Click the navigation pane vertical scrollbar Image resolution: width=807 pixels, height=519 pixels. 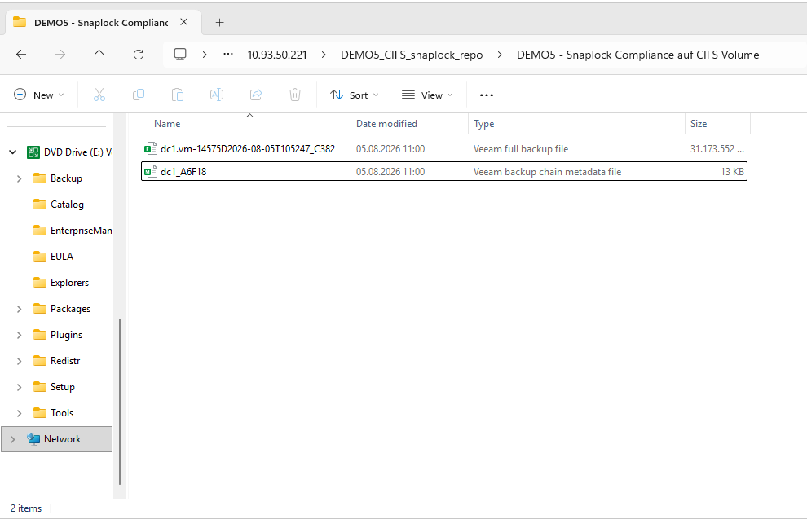(x=119, y=401)
